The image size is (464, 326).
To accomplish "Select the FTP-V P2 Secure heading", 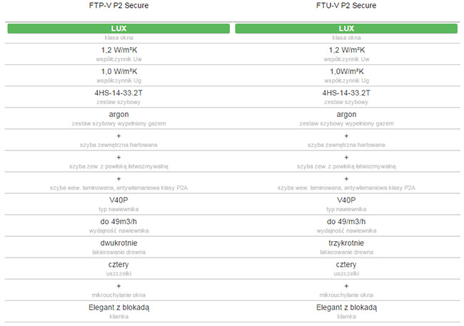I will [118, 5].
